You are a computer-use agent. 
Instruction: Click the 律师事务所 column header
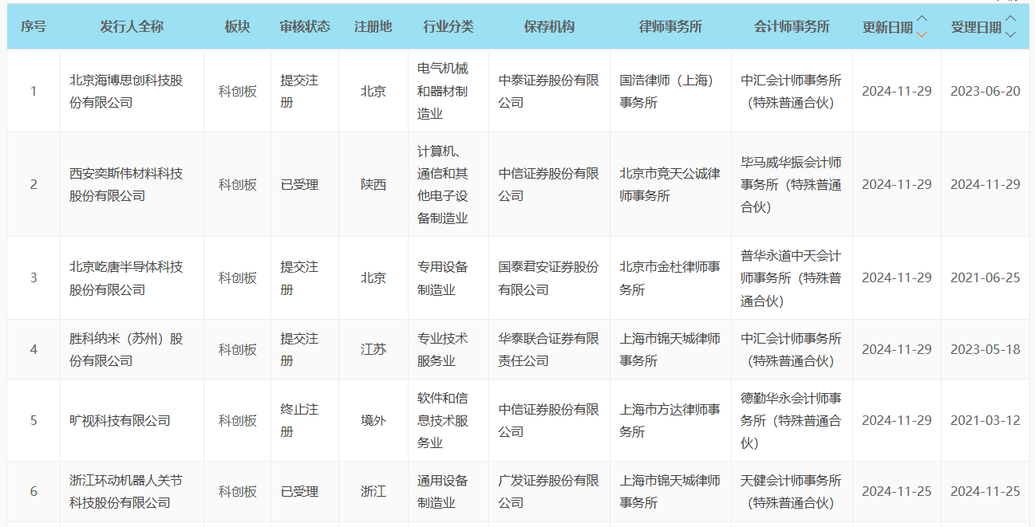click(670, 26)
